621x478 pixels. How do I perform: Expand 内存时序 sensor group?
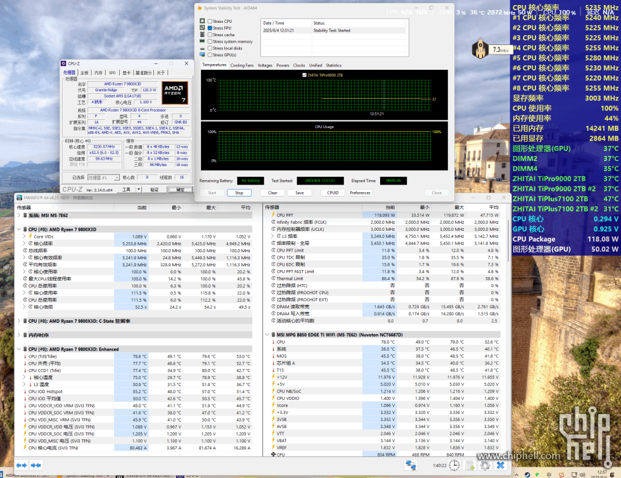[18, 335]
